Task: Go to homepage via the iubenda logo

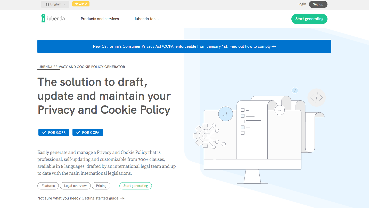Action: point(53,19)
